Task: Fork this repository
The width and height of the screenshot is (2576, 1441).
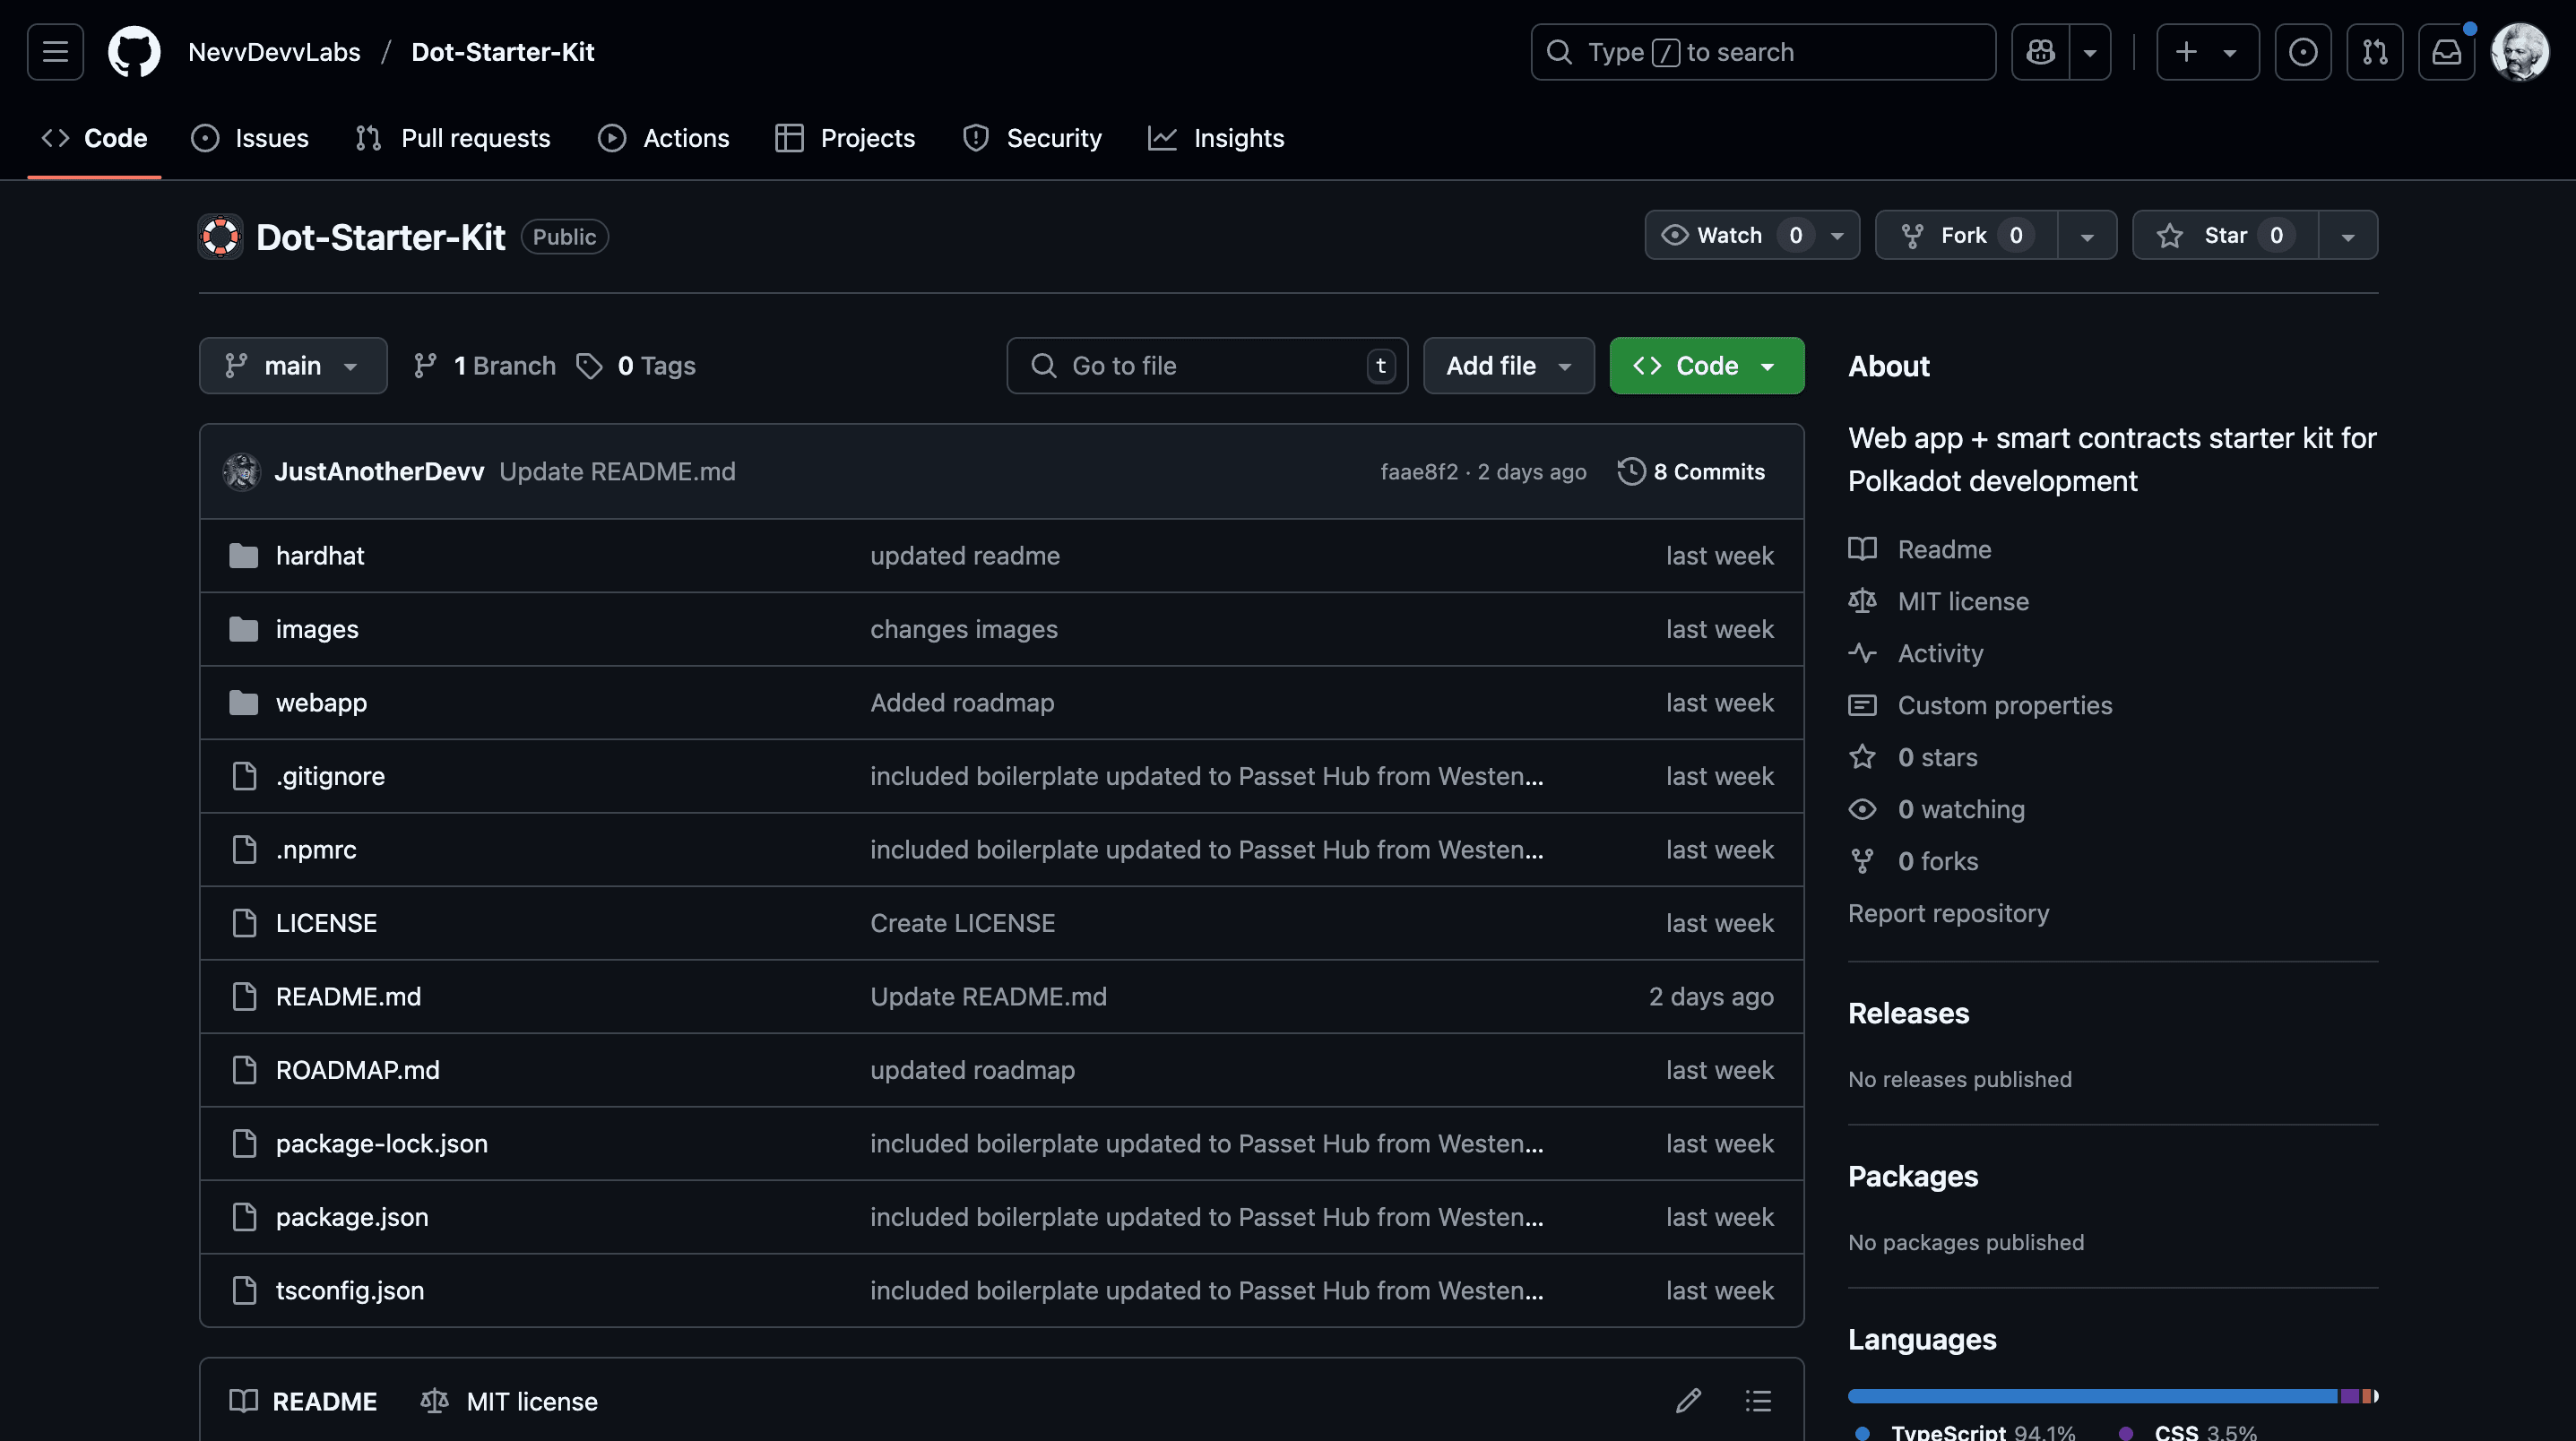Action: pos(1966,235)
